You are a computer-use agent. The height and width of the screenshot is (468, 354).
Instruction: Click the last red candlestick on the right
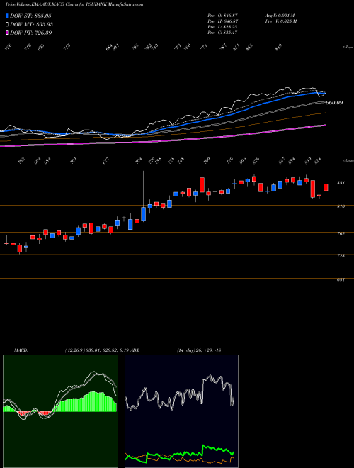tap(326, 187)
